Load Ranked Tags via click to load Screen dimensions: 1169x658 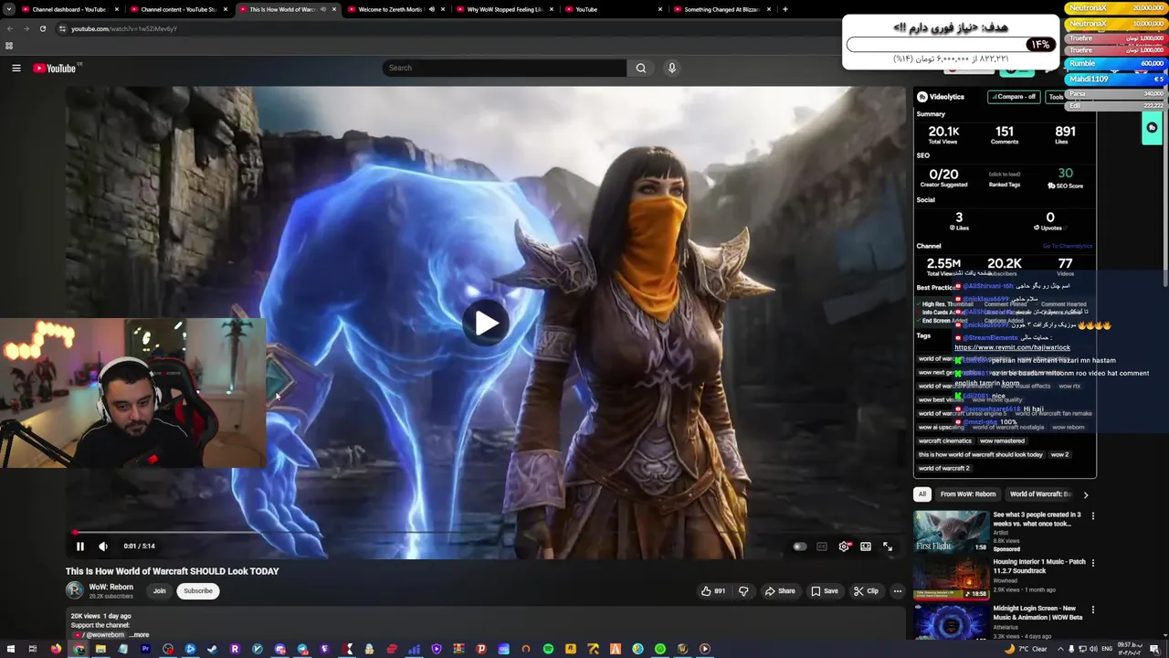coord(1005,174)
